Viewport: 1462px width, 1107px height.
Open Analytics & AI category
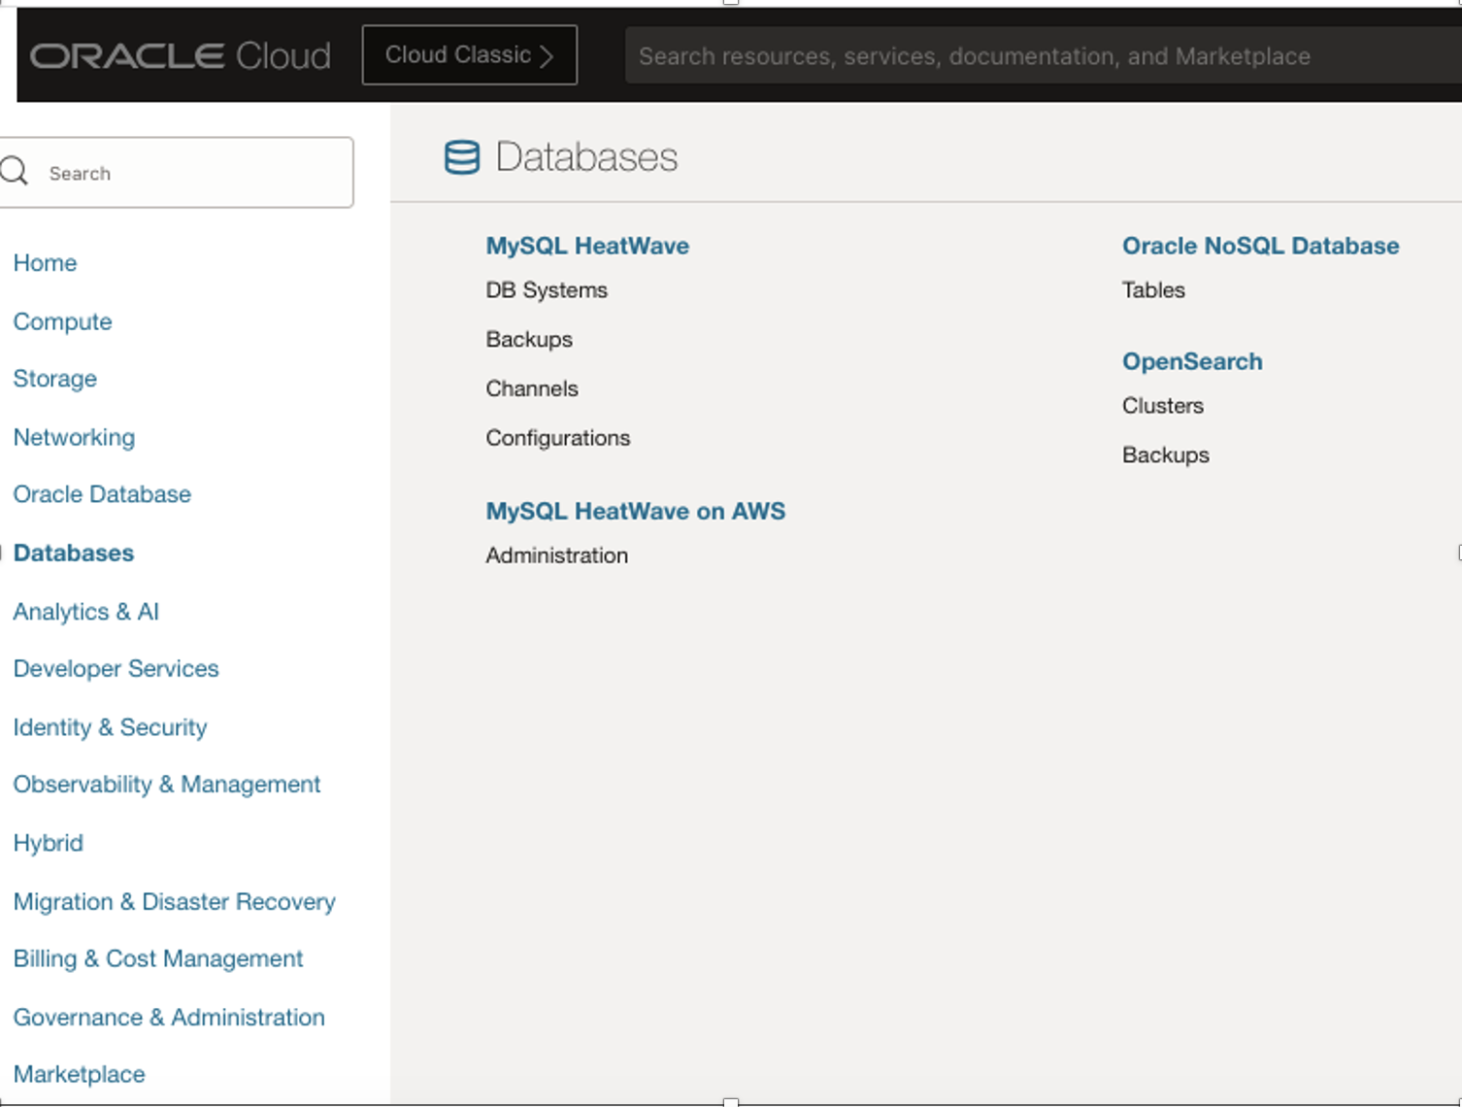click(85, 612)
